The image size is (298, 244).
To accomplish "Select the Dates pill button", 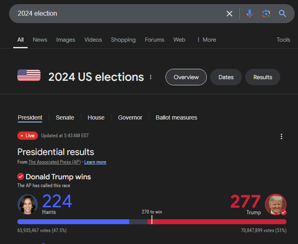I will coord(226,77).
